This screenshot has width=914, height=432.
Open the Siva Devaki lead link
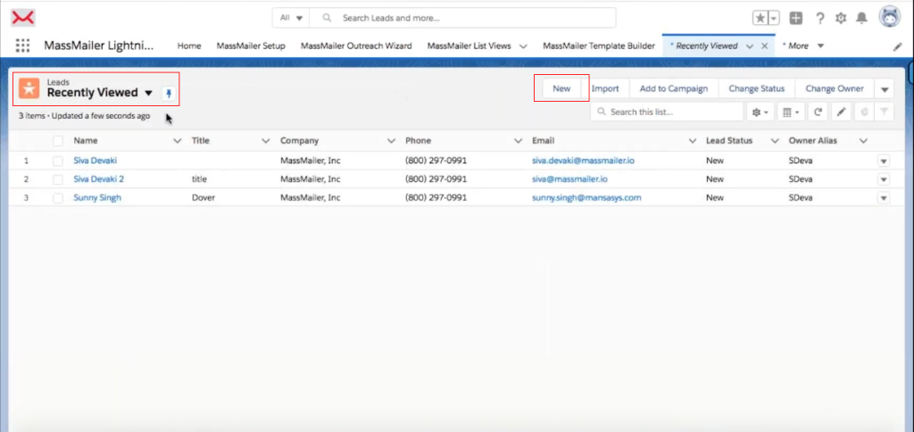(95, 161)
